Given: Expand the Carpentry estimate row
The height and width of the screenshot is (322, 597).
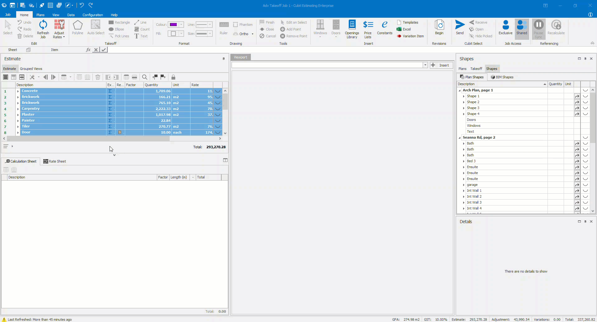Looking at the screenshot, I should [18, 109].
